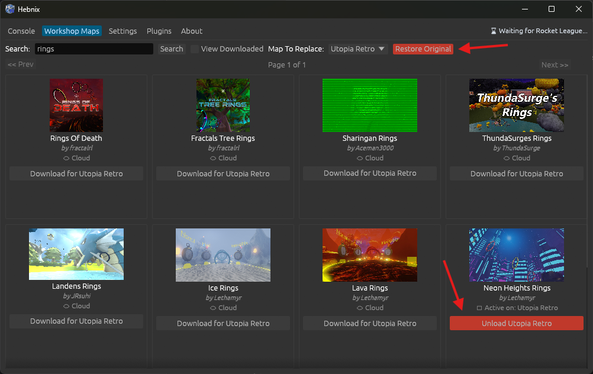Click the 'by Aceman3000' author text
The image size is (593, 374).
click(370, 148)
